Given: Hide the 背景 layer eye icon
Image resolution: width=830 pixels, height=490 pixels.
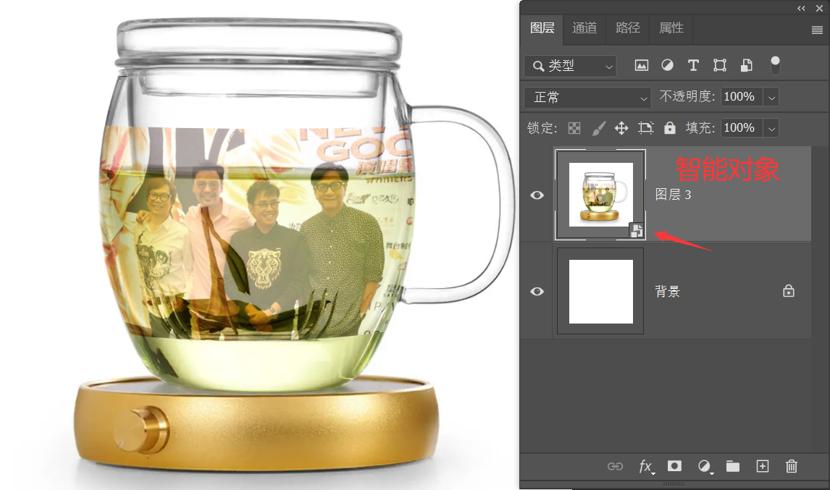Looking at the screenshot, I should [x=537, y=292].
